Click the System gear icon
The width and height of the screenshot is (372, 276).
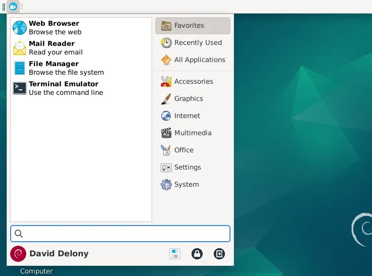point(166,185)
